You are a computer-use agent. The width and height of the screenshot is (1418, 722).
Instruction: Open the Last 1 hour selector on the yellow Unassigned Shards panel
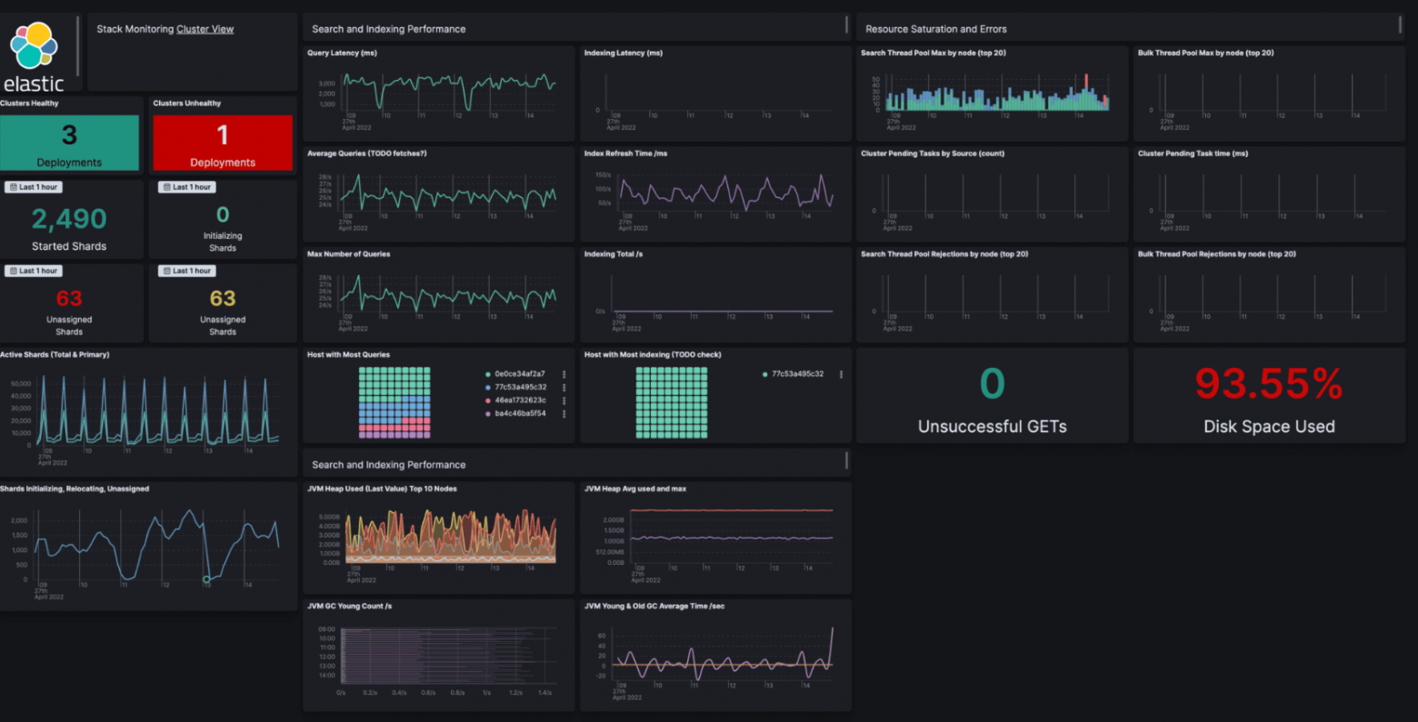(187, 270)
